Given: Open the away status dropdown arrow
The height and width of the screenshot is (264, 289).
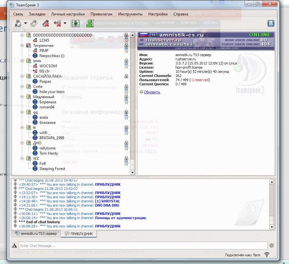Looking at the screenshot, I should point(26,23).
